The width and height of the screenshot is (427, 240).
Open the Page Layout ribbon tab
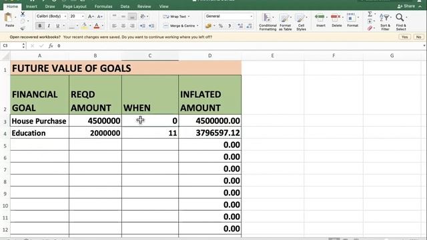[x=75, y=6]
